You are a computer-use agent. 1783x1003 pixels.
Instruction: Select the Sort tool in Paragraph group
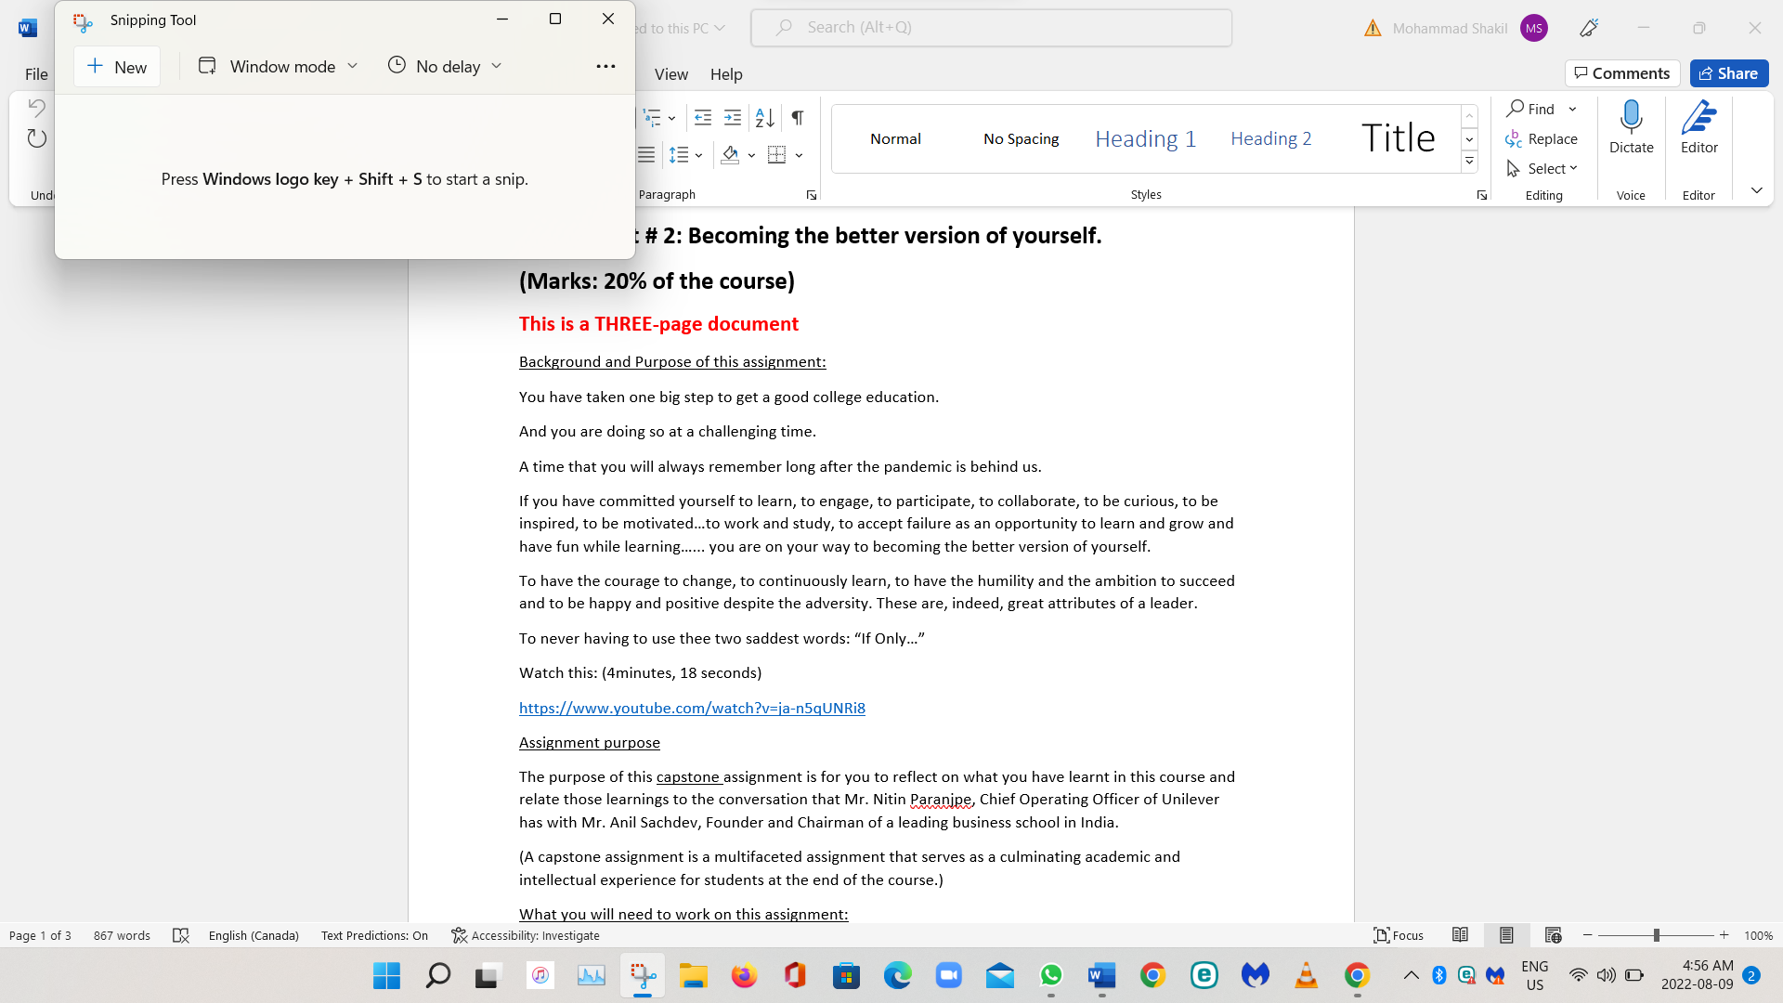click(763, 118)
